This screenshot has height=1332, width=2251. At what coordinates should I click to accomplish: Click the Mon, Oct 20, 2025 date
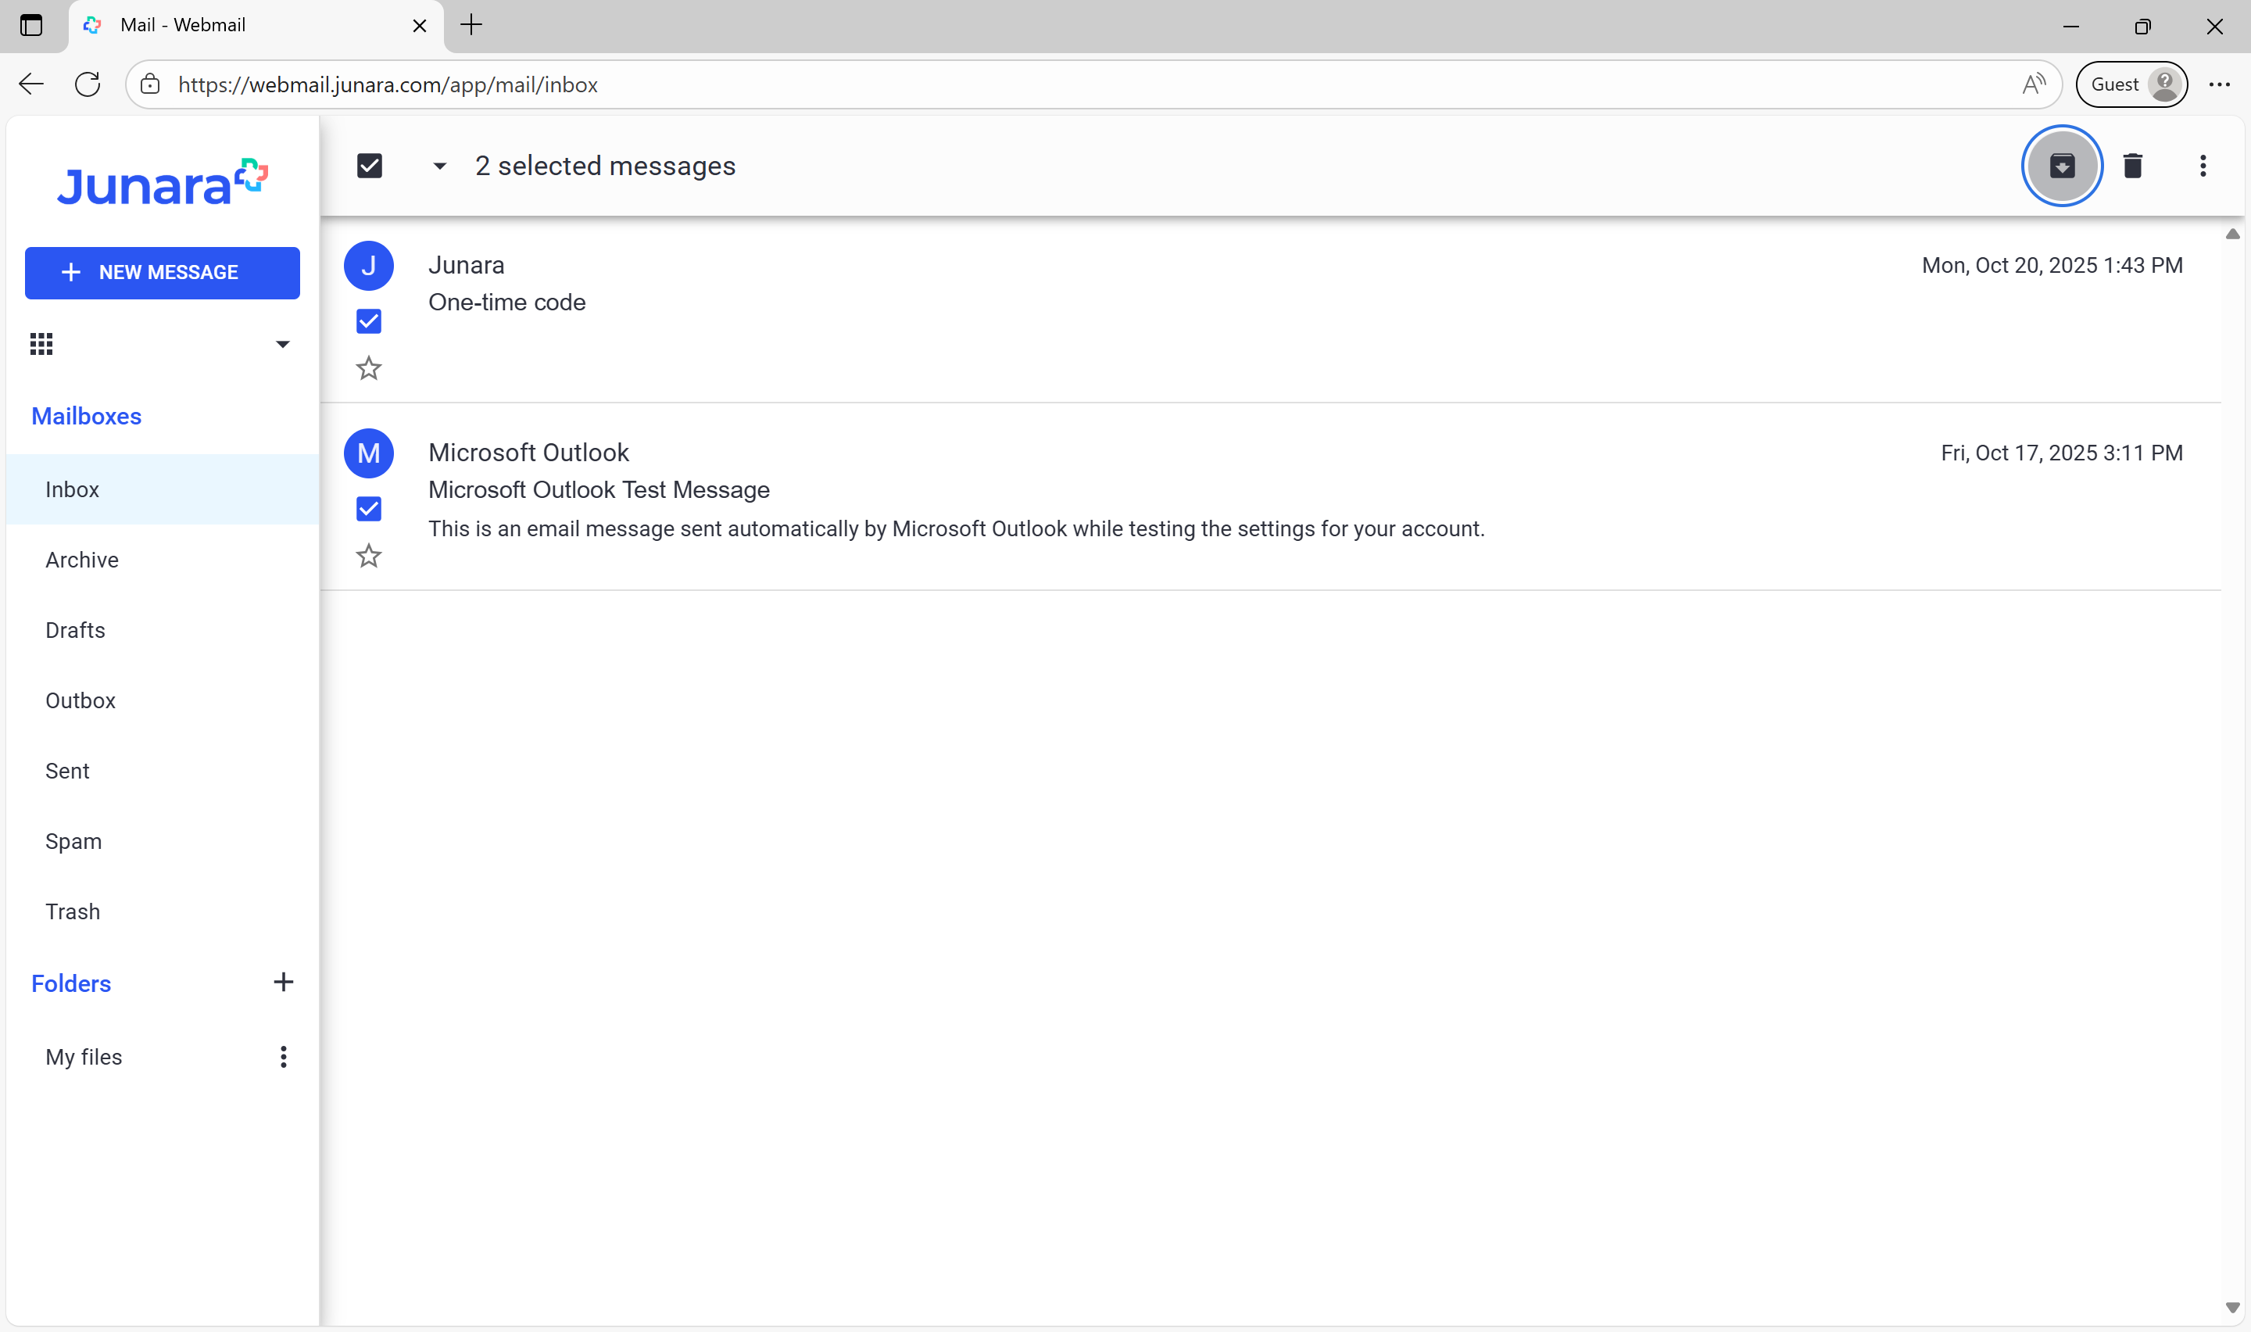[2052, 266]
